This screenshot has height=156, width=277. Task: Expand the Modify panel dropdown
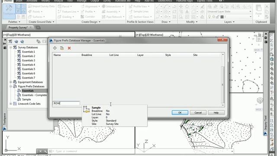(x=192, y=22)
